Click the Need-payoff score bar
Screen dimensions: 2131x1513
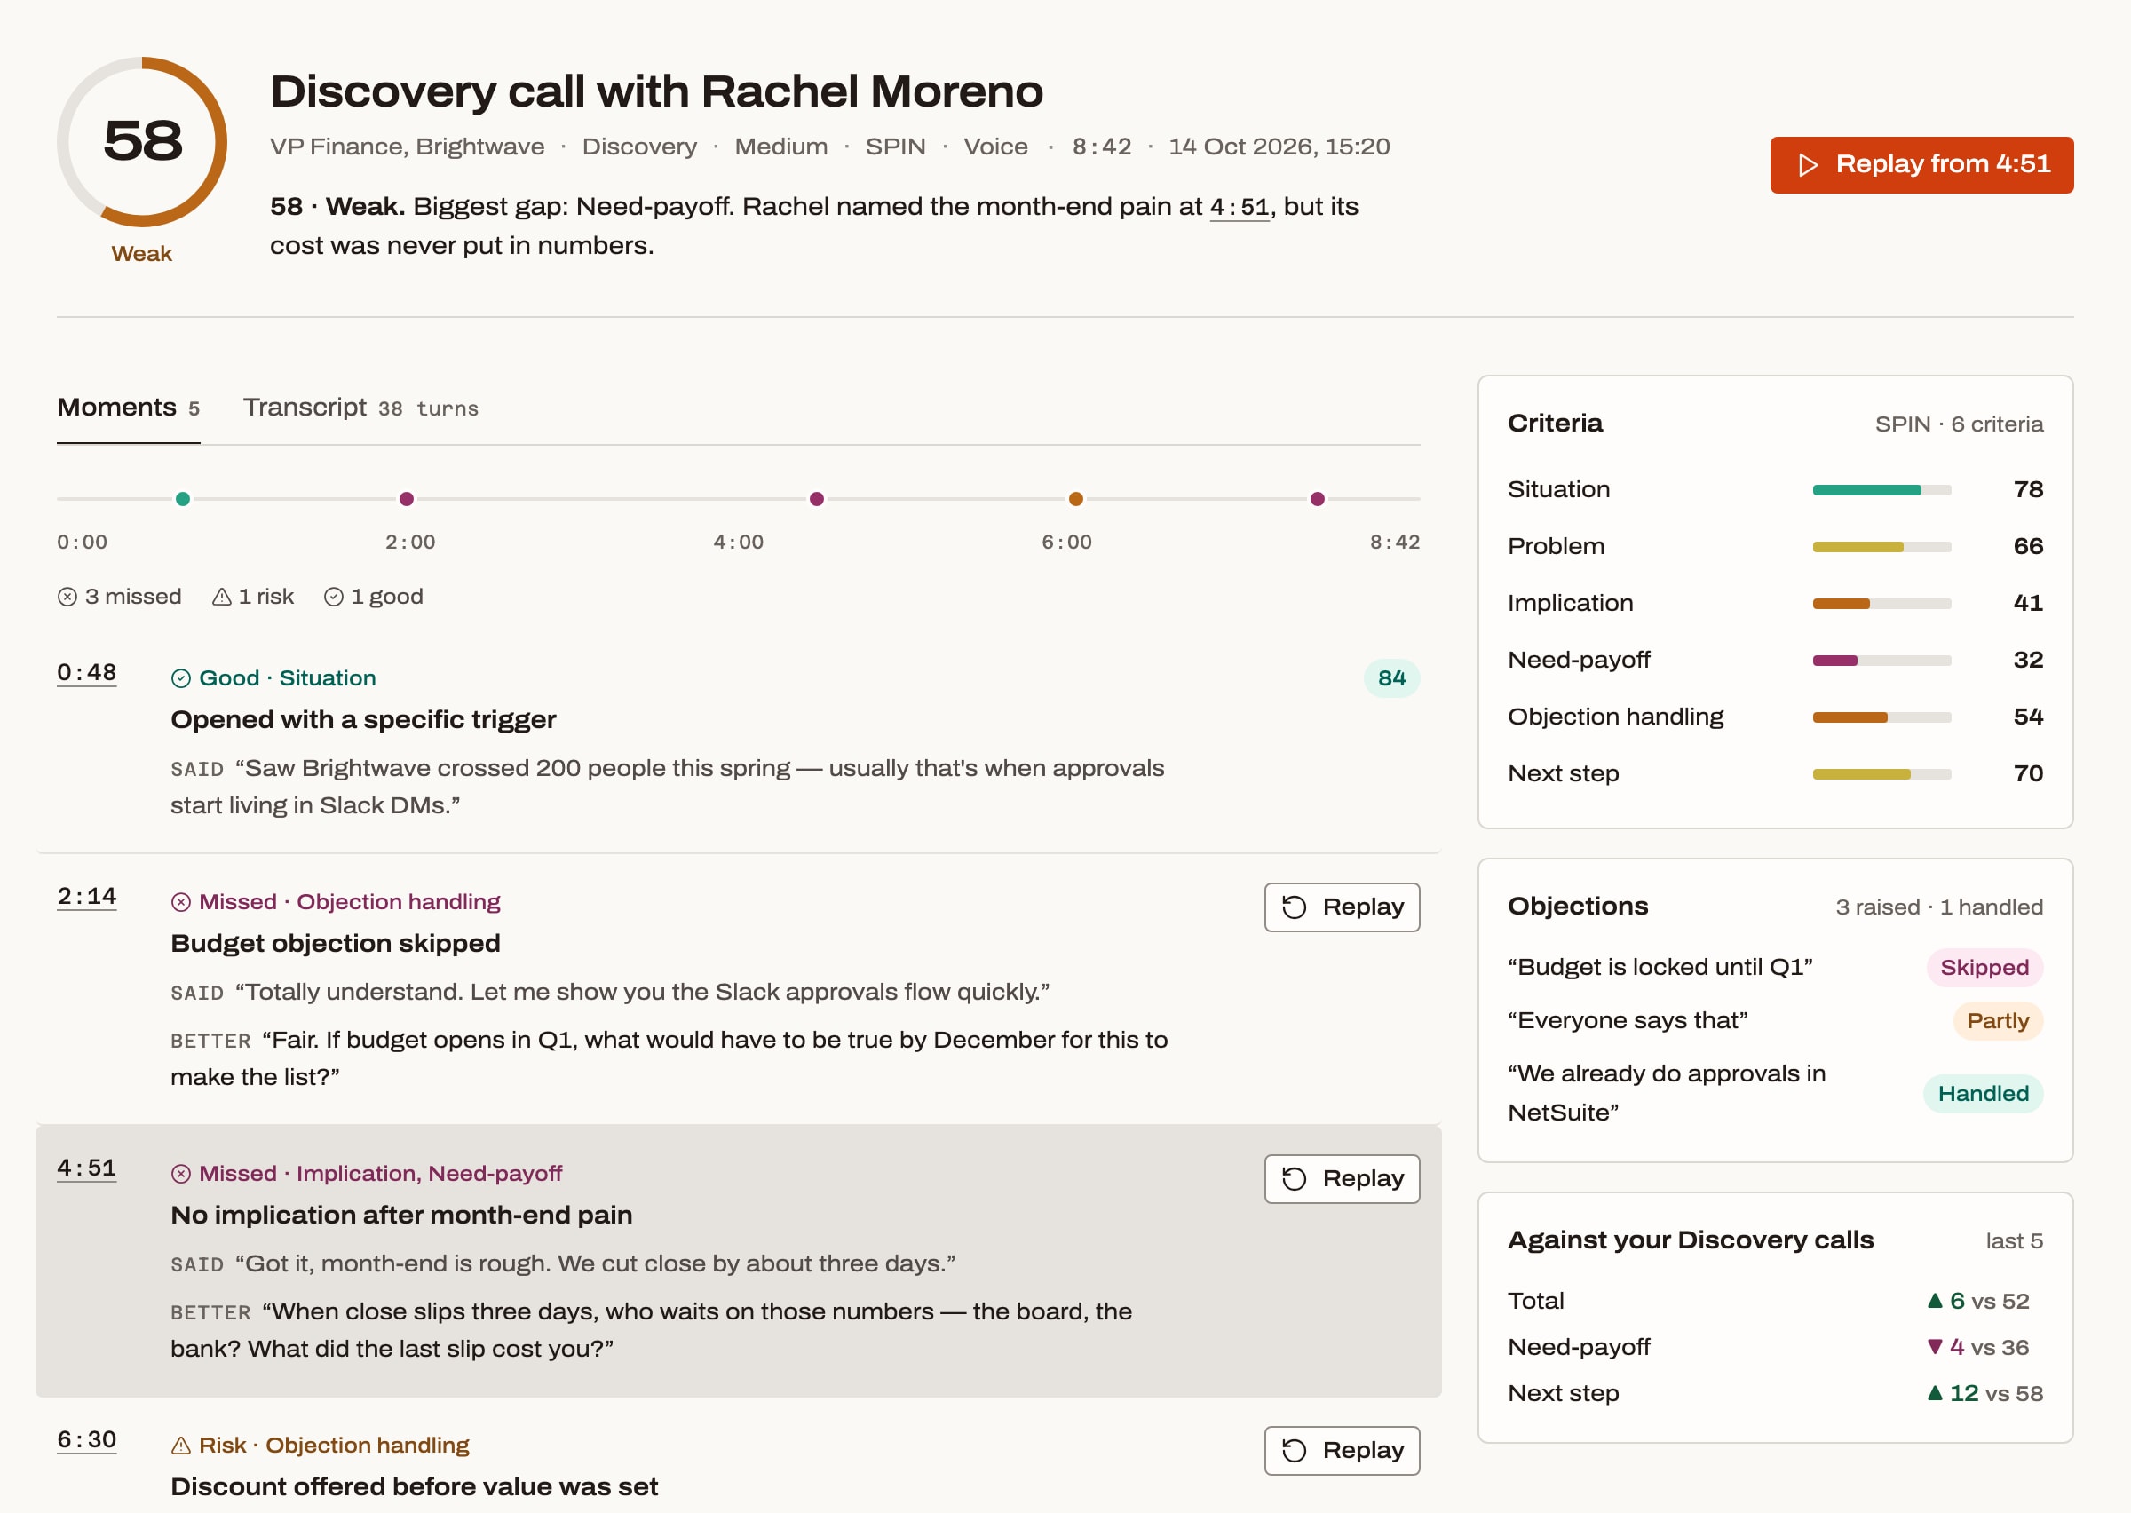(x=1881, y=661)
